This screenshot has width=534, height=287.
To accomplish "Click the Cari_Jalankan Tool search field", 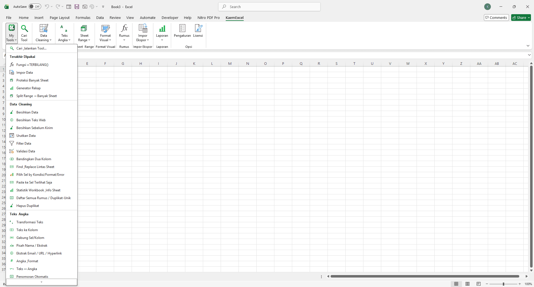I will coord(41,48).
